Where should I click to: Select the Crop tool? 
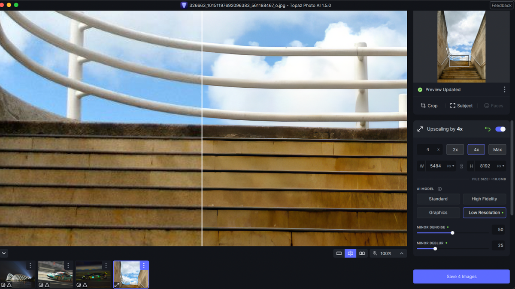(x=429, y=105)
